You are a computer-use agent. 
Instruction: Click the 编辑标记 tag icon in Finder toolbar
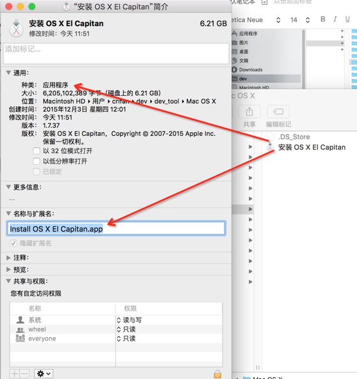click(x=278, y=111)
